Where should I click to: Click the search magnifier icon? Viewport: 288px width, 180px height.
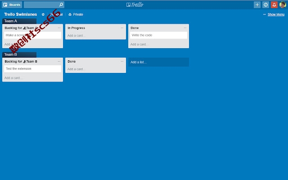click(61, 5)
